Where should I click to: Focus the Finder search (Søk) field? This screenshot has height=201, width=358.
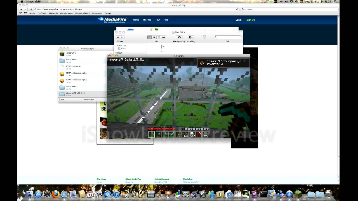tap(228, 37)
